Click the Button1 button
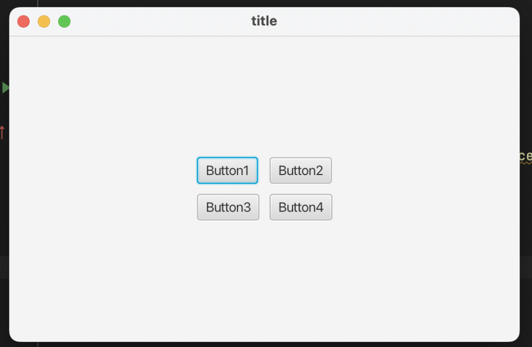This screenshot has height=347, width=532. (228, 170)
